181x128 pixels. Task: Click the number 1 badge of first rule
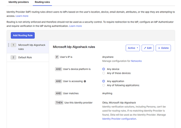pyautogui.click(x=13, y=45)
